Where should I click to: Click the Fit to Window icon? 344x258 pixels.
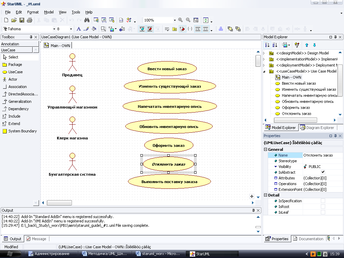[x=196, y=20]
